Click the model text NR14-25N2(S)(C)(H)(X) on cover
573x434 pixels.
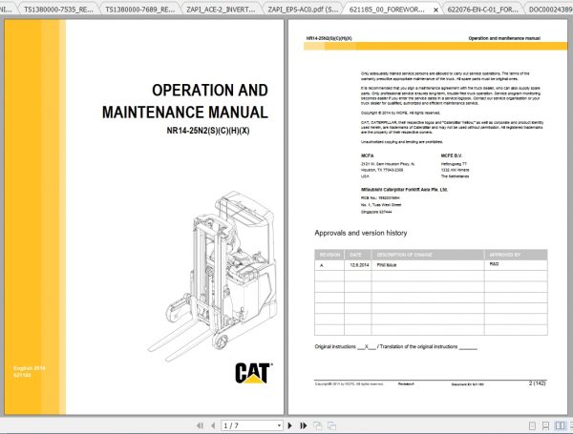pos(208,131)
